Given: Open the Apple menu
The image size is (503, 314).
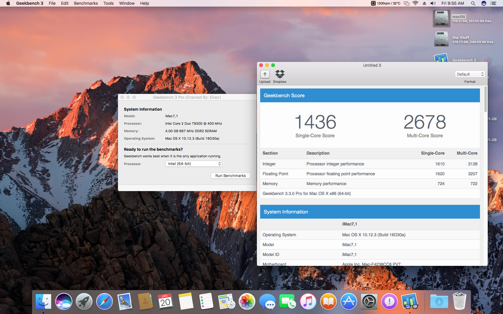Looking at the screenshot, I should coord(8,3).
